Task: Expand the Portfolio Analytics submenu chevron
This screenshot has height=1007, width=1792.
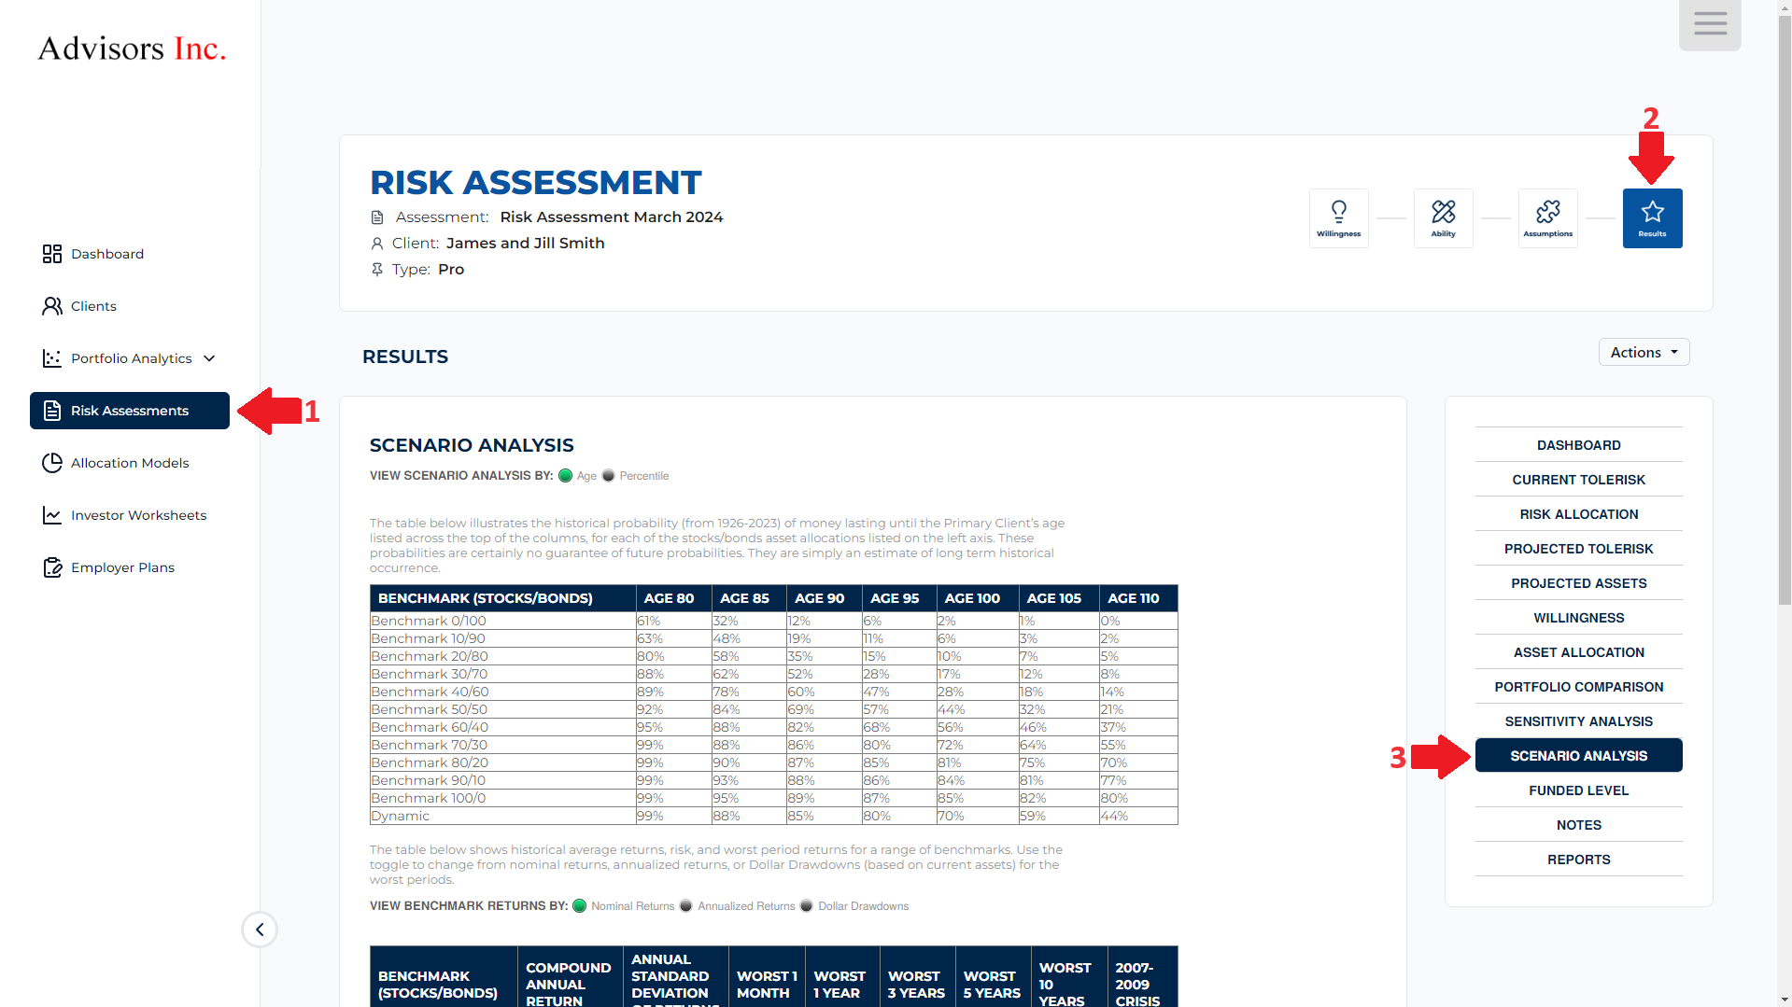Action: click(x=209, y=358)
